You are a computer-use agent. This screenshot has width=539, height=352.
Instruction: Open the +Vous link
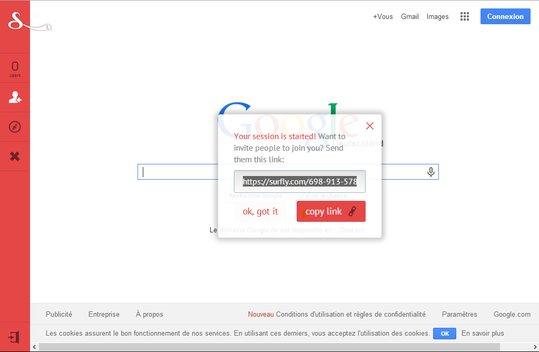383,16
